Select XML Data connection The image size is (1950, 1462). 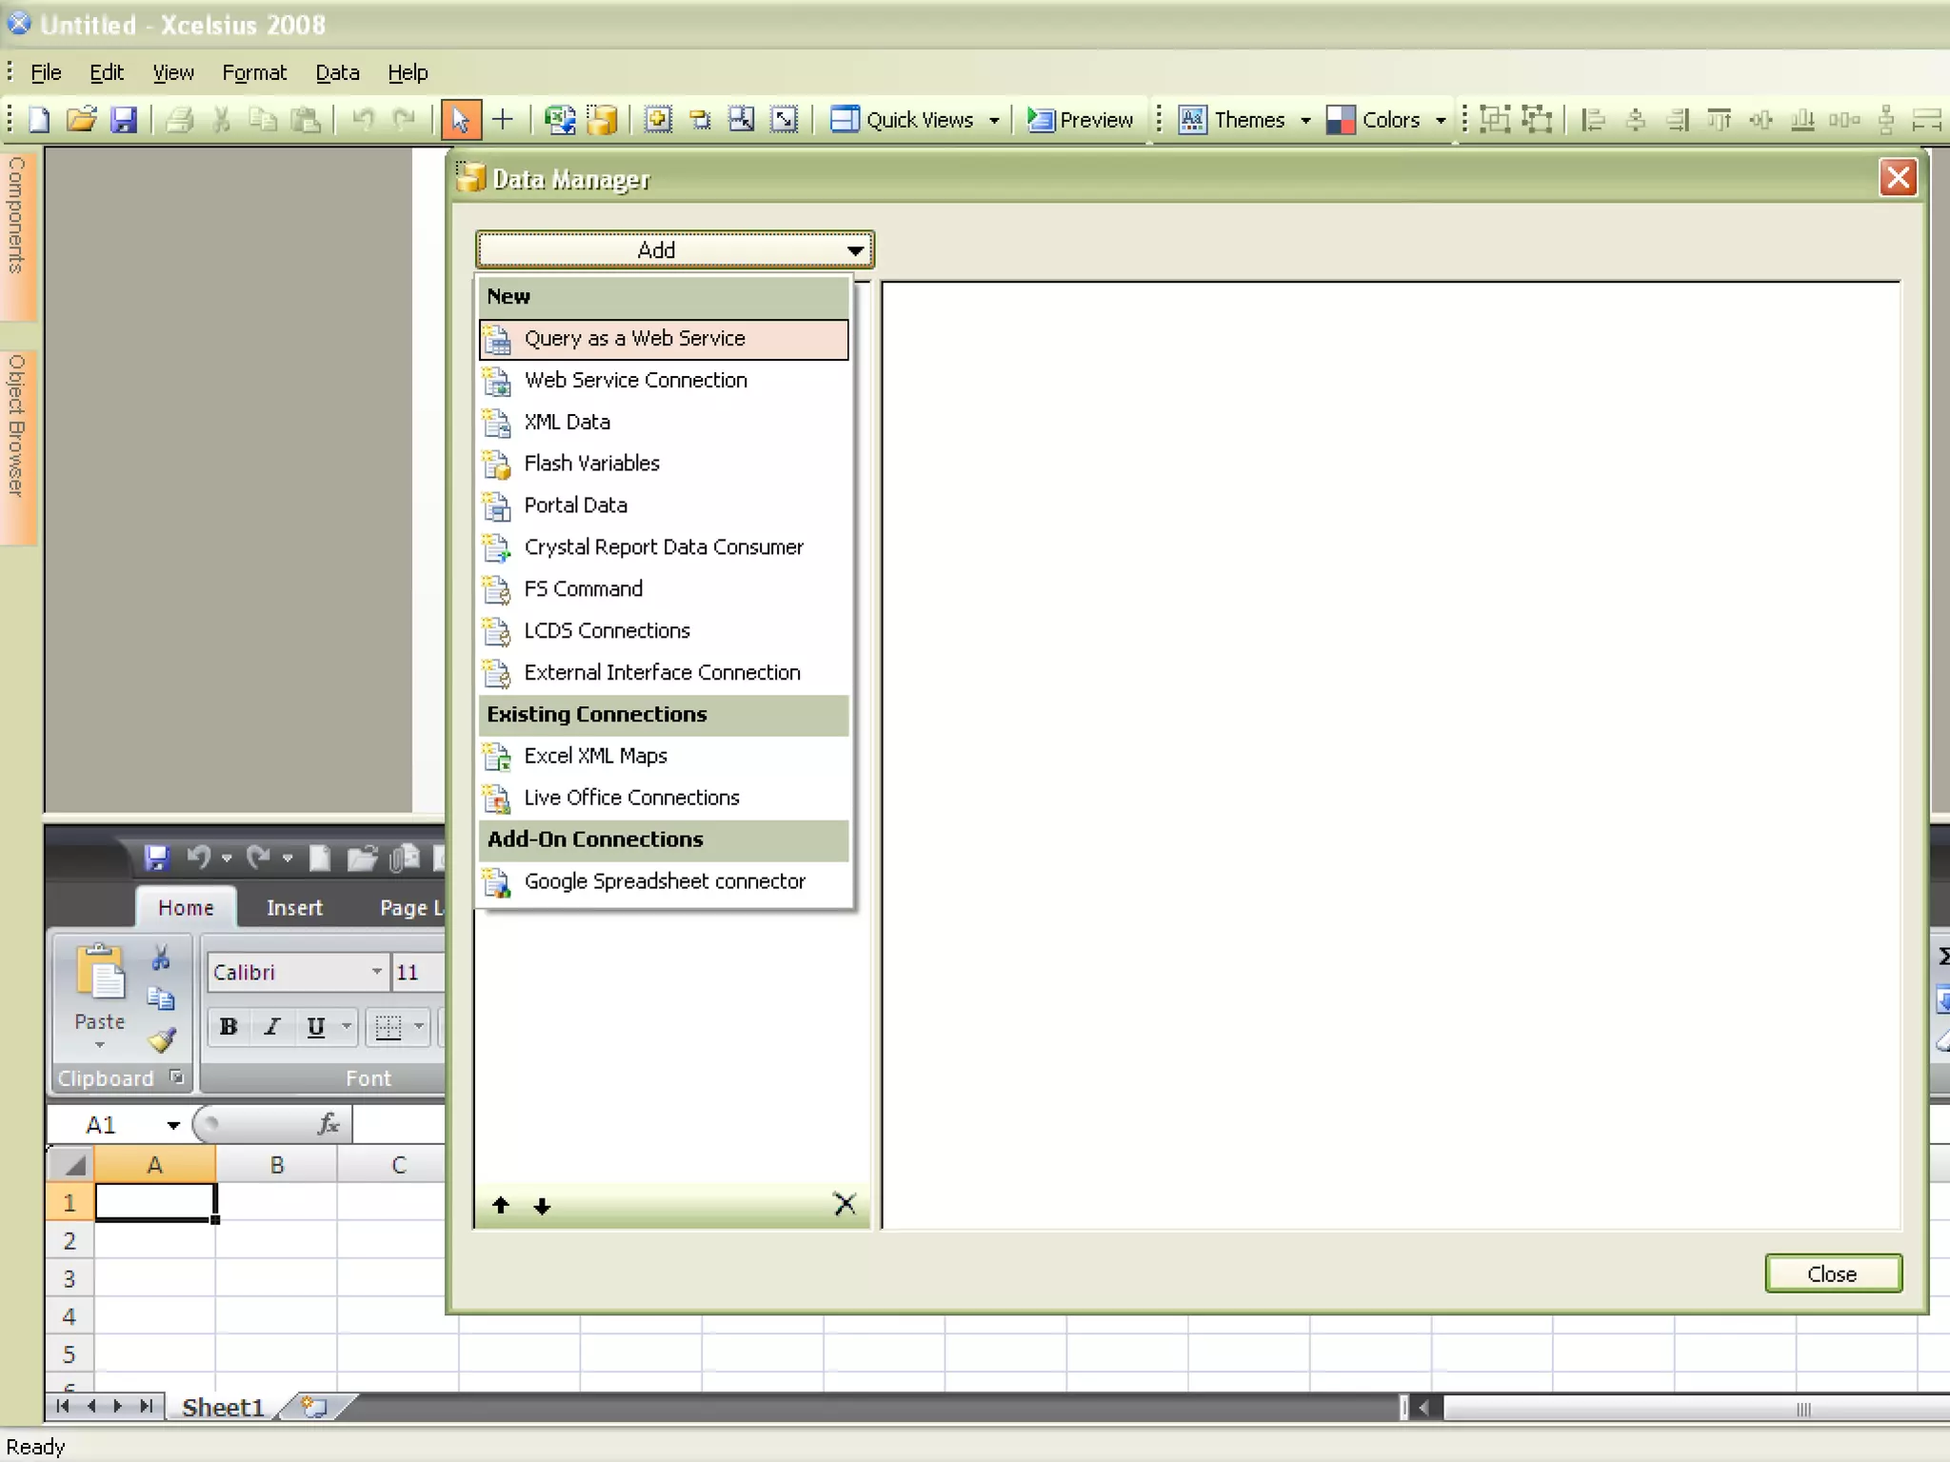664,422
